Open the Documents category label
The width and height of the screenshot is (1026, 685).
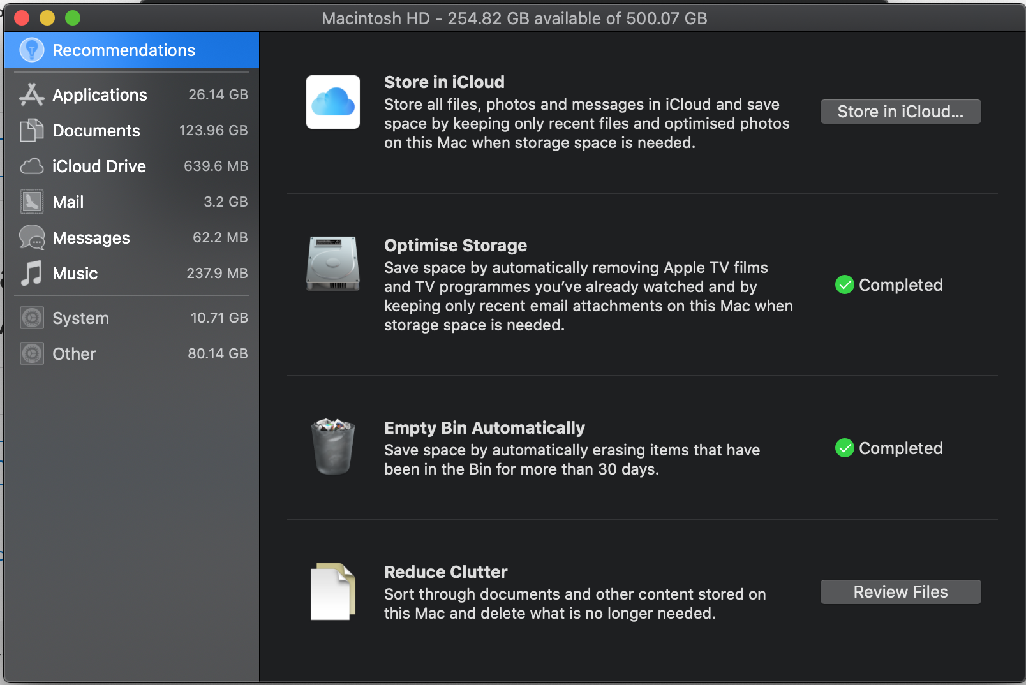tap(96, 131)
